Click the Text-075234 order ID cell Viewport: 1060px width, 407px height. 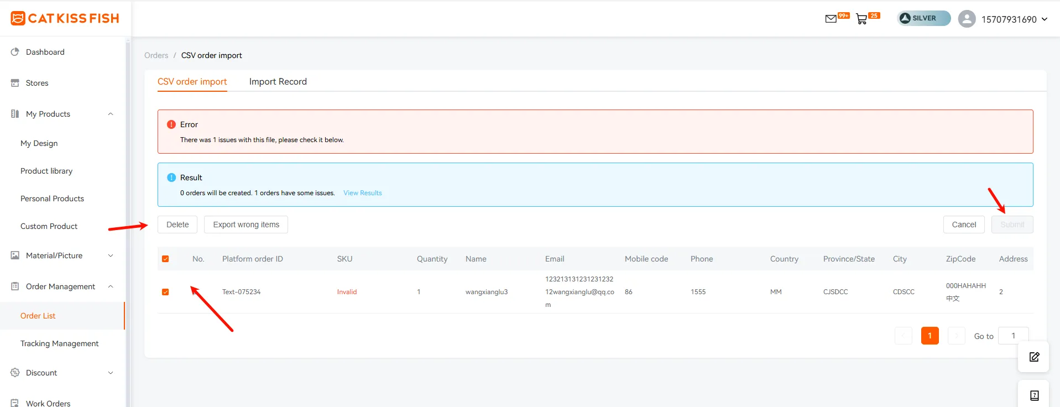click(242, 292)
